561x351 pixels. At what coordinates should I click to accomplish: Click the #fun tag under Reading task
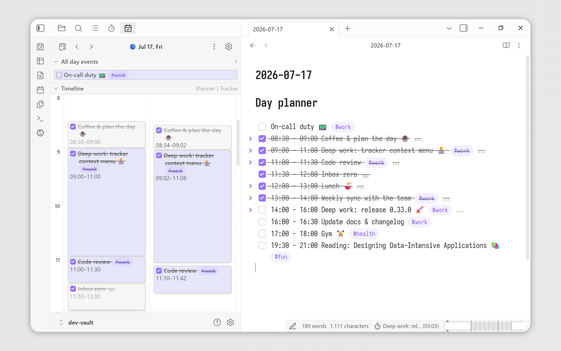click(x=281, y=257)
